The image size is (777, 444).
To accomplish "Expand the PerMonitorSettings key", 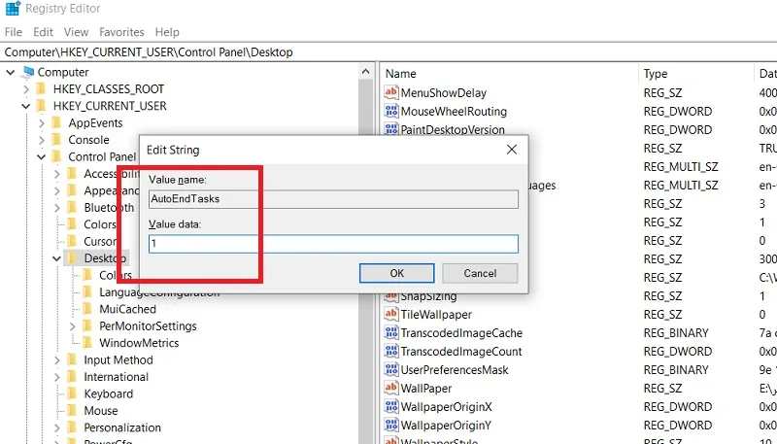I will 72,326.
